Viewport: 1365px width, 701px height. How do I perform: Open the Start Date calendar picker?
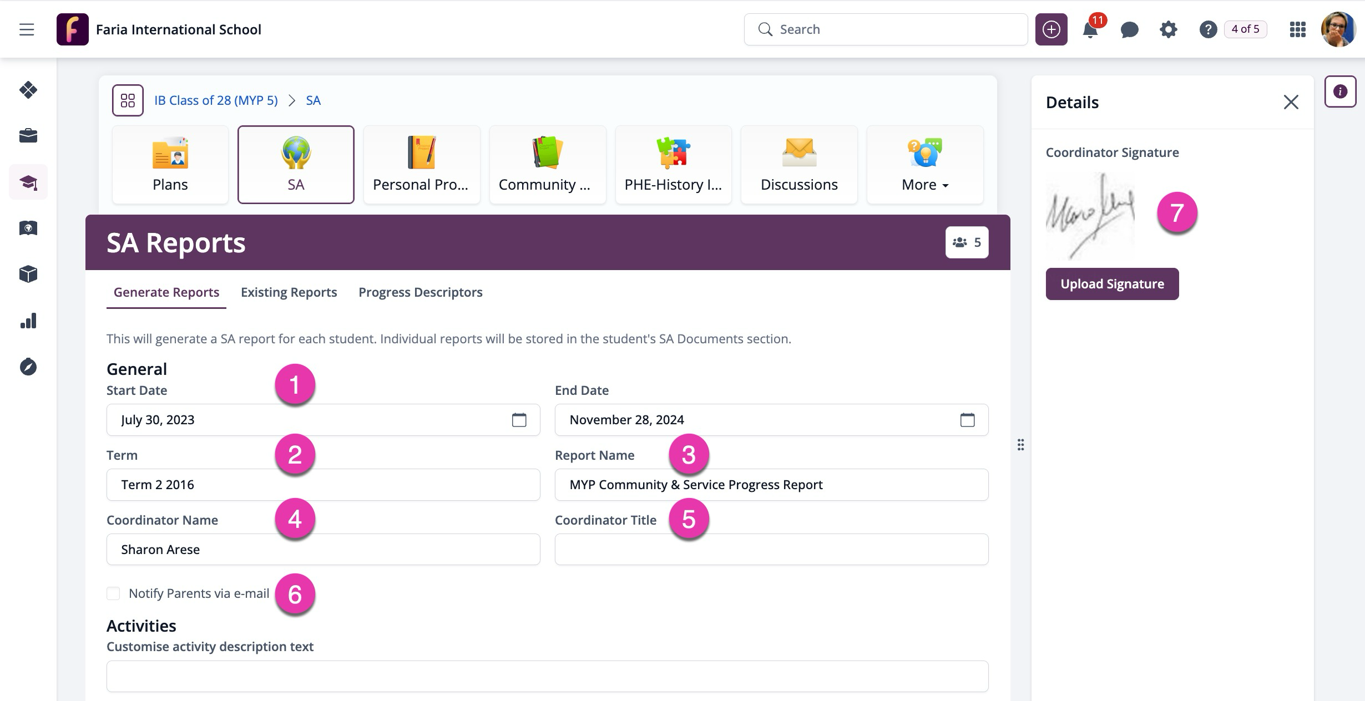(519, 420)
